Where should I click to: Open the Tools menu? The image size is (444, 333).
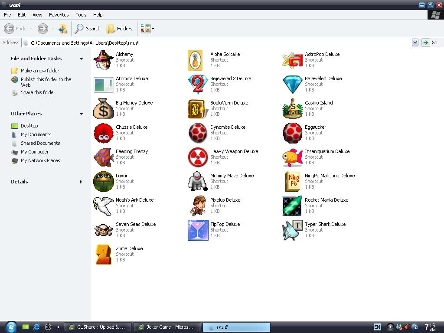click(81, 15)
